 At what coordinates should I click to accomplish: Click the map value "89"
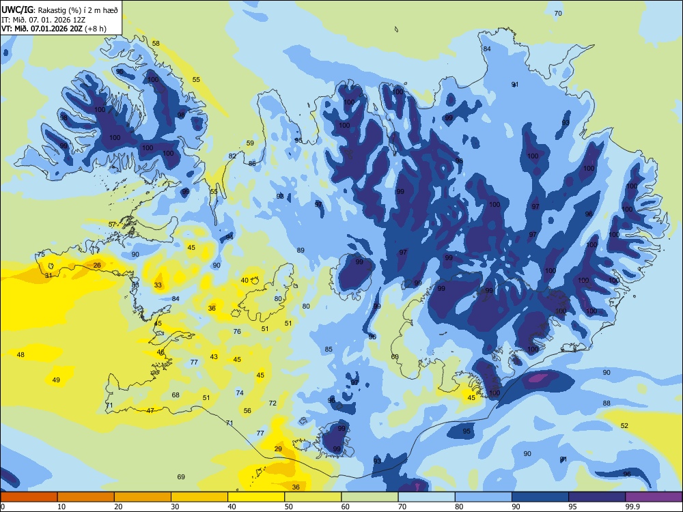point(301,251)
